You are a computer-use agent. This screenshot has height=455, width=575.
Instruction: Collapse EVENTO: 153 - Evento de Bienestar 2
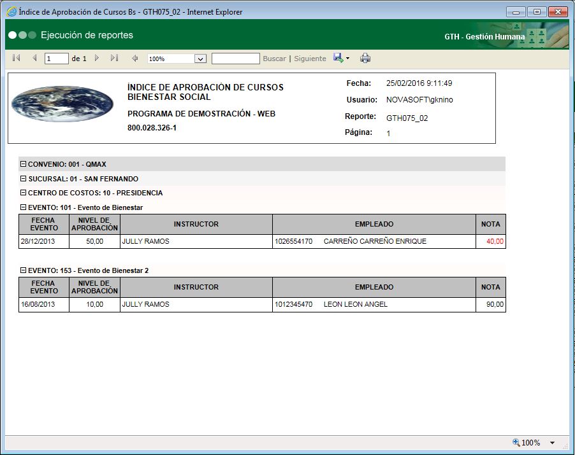(x=23, y=270)
